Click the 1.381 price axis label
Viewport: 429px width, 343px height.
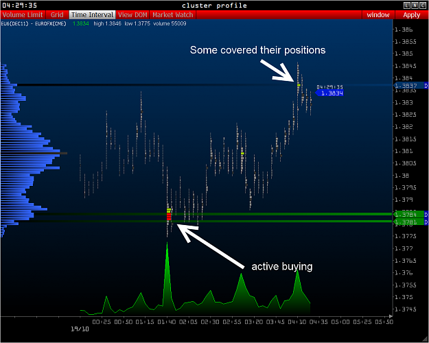404,151
